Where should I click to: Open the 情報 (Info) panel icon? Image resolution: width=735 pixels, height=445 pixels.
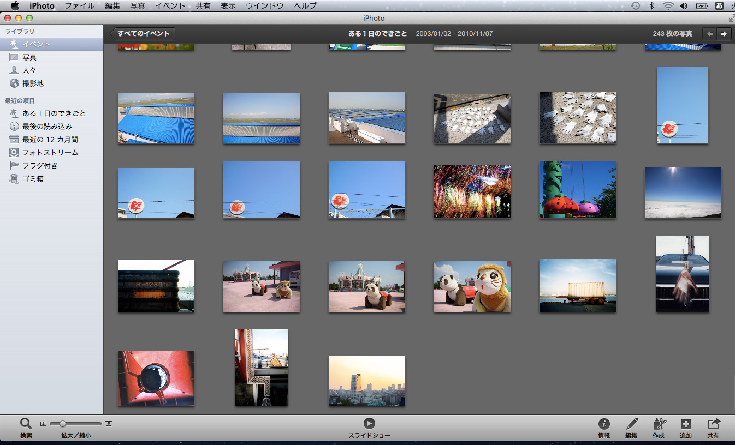[x=603, y=424]
